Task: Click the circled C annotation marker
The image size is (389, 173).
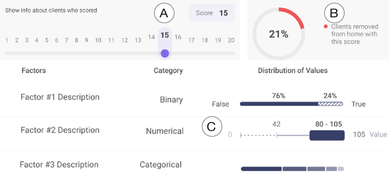Action: [211, 127]
